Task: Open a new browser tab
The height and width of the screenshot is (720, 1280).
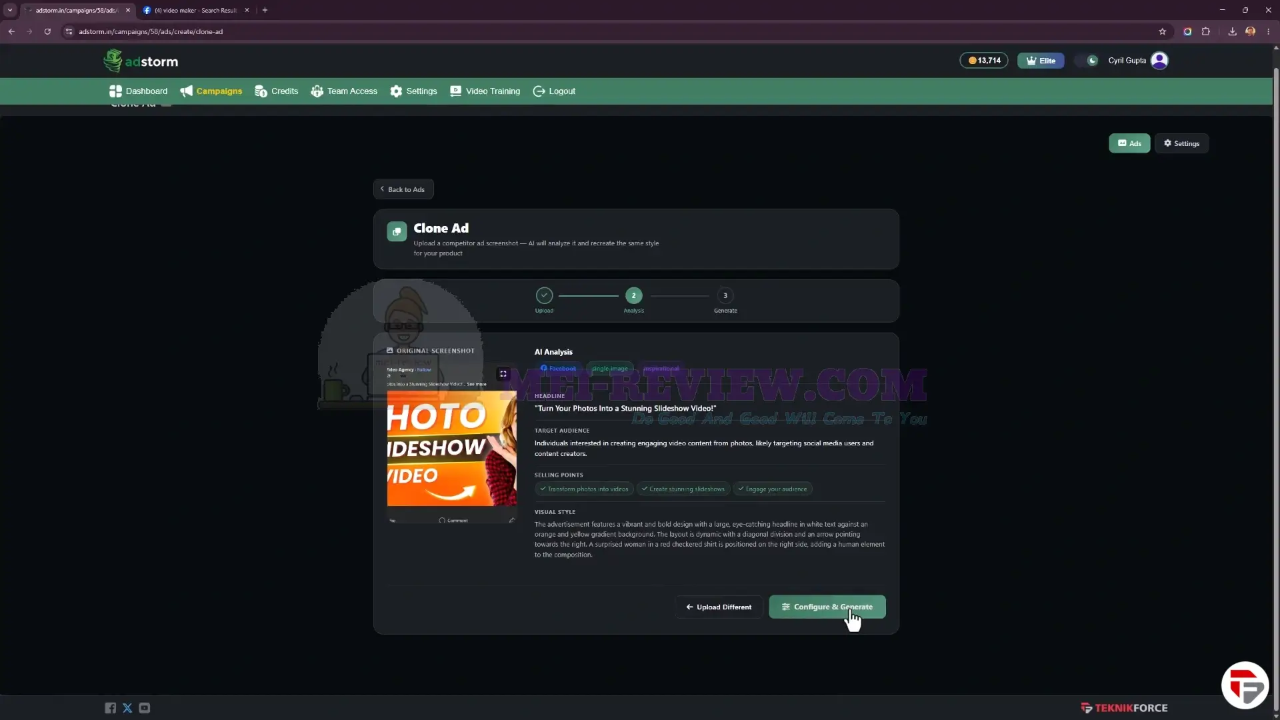Action: pyautogui.click(x=265, y=10)
